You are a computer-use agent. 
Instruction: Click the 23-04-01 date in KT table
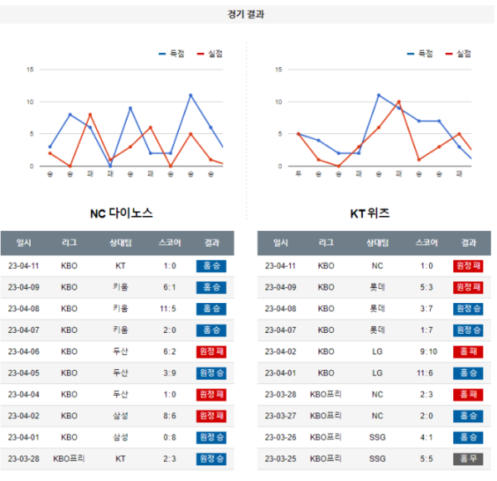pos(281,373)
